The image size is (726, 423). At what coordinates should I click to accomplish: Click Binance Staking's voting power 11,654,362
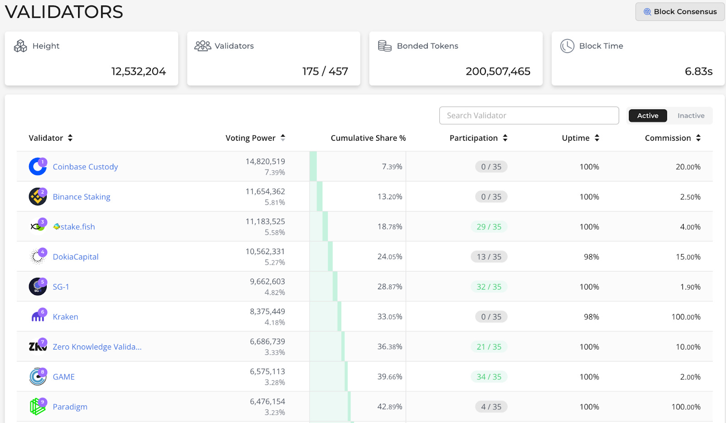tap(265, 191)
